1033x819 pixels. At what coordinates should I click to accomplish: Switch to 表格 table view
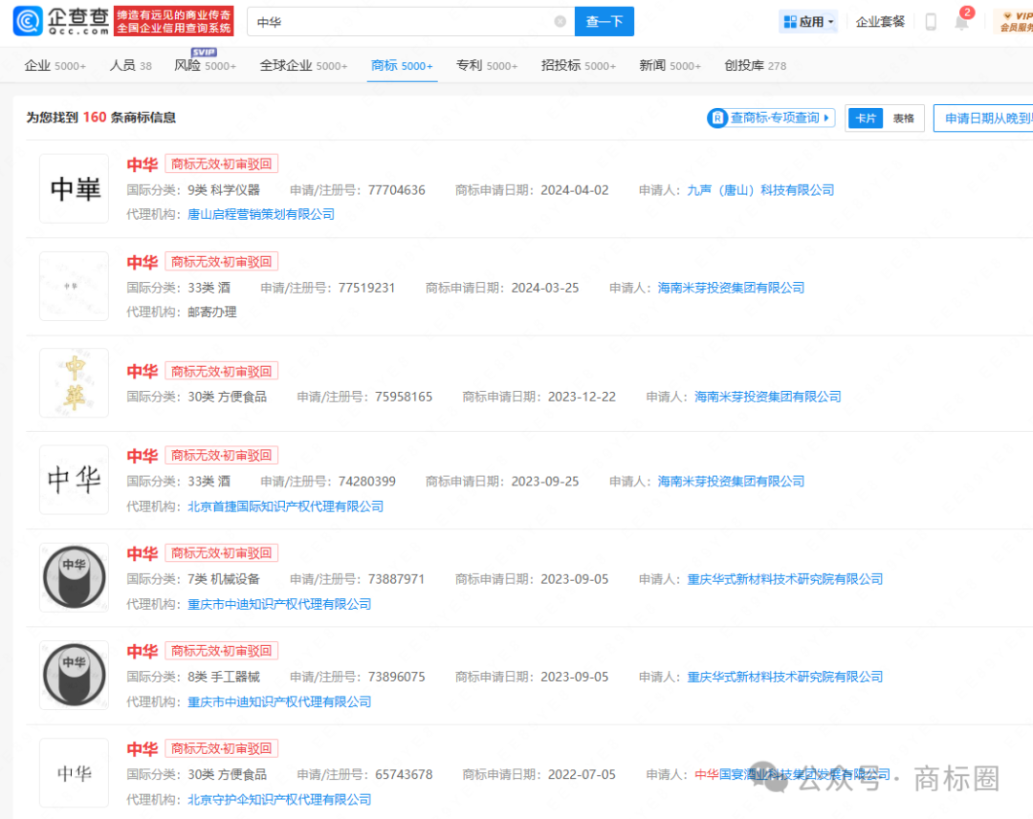pyautogui.click(x=903, y=119)
